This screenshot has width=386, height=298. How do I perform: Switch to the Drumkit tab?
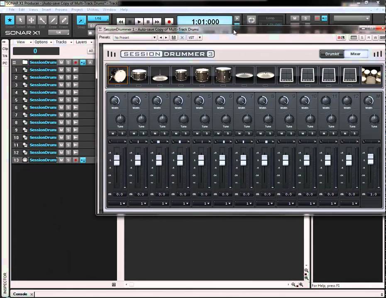tap(332, 54)
